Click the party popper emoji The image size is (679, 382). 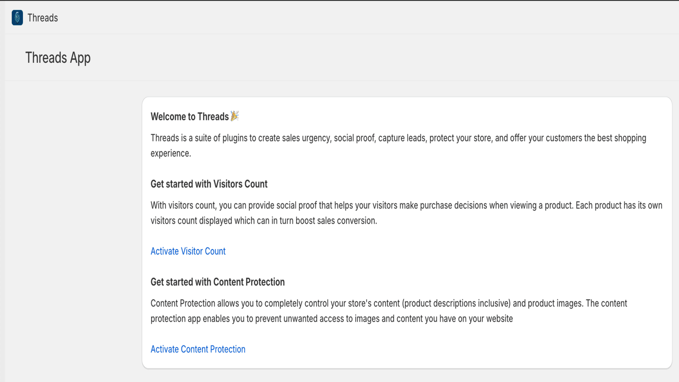(x=235, y=116)
